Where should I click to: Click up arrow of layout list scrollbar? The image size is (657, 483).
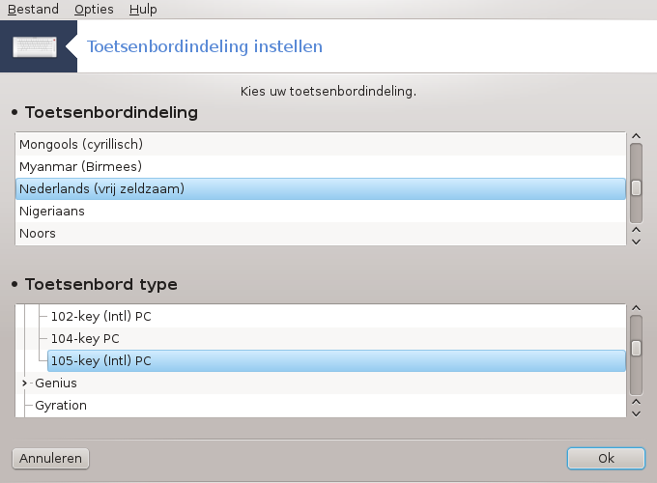tap(636, 136)
